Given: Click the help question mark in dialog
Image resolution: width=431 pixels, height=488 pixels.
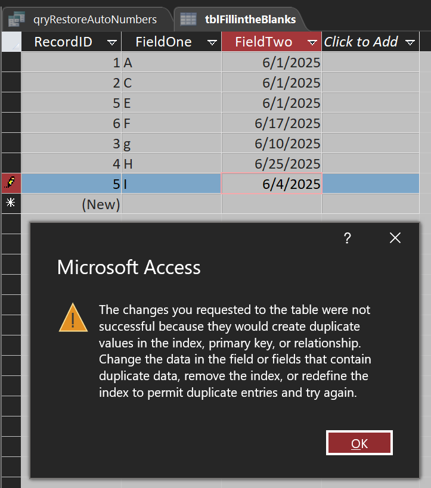Looking at the screenshot, I should 347,238.
